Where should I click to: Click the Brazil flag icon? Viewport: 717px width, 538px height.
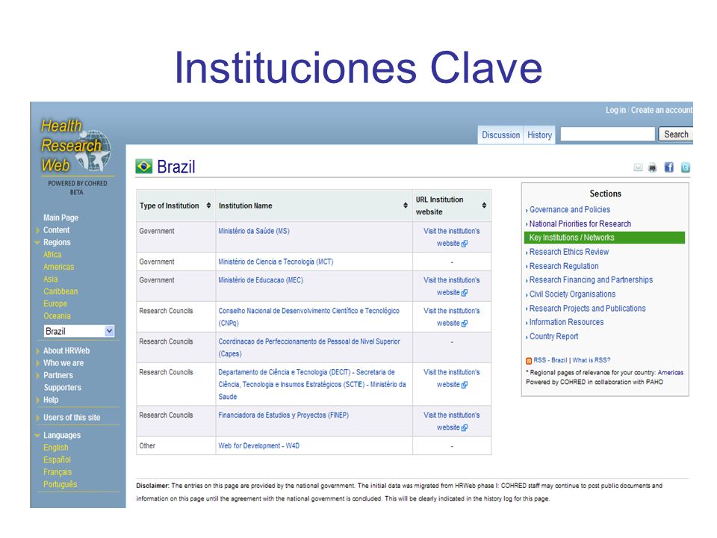(144, 166)
